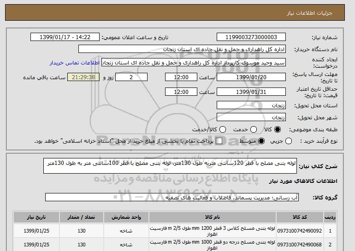The image size is (355, 251).
Task: Open the buyer contact information link
Action: [75, 63]
